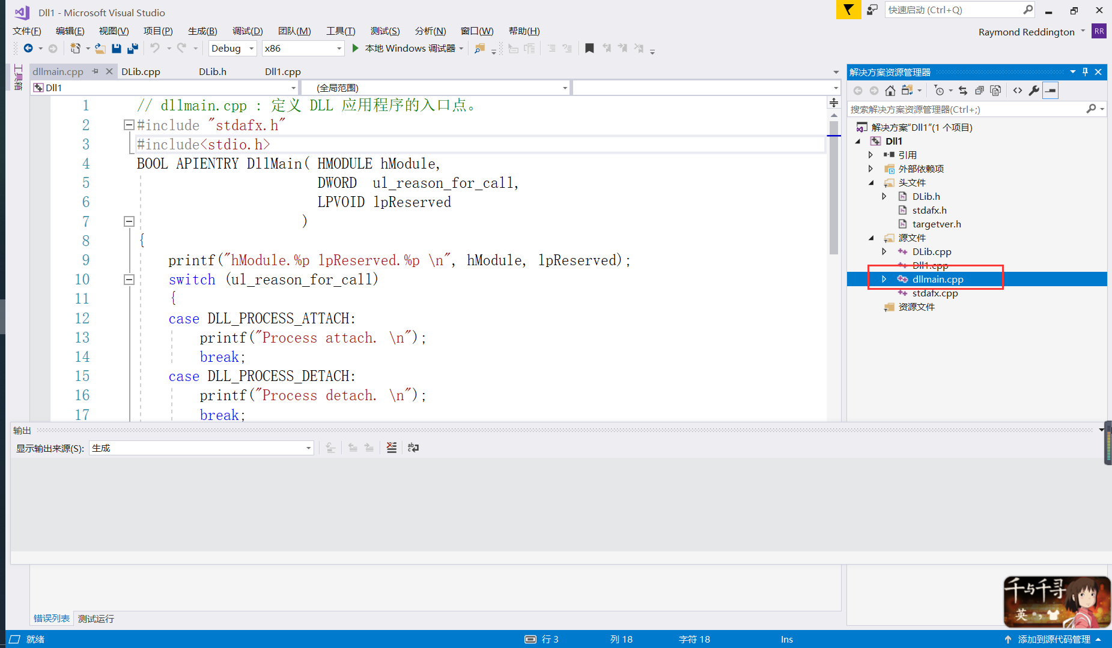Clear all output in the 输出 panel
Viewport: 1112px width, 648px height.
click(391, 447)
